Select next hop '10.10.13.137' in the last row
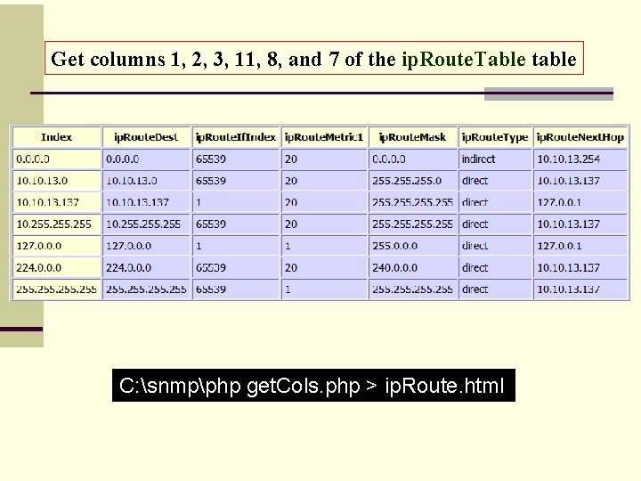This screenshot has height=481, width=641. pos(580,289)
